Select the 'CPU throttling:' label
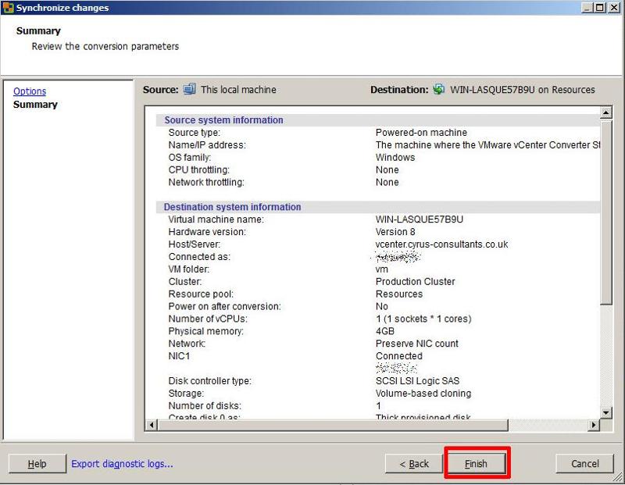The image size is (625, 485). tap(199, 169)
